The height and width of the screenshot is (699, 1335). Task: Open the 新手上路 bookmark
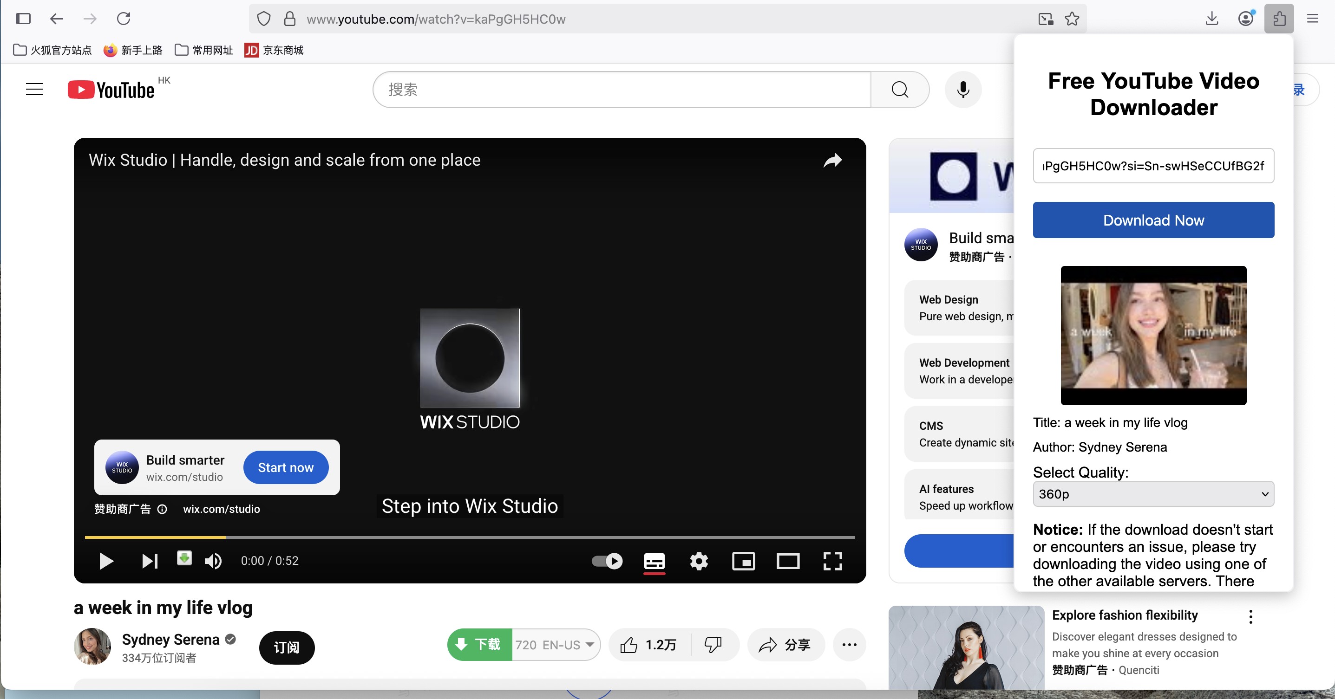coord(133,50)
